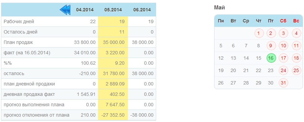Click Sunday 4 red circled date

pyautogui.click(x=296, y=33)
